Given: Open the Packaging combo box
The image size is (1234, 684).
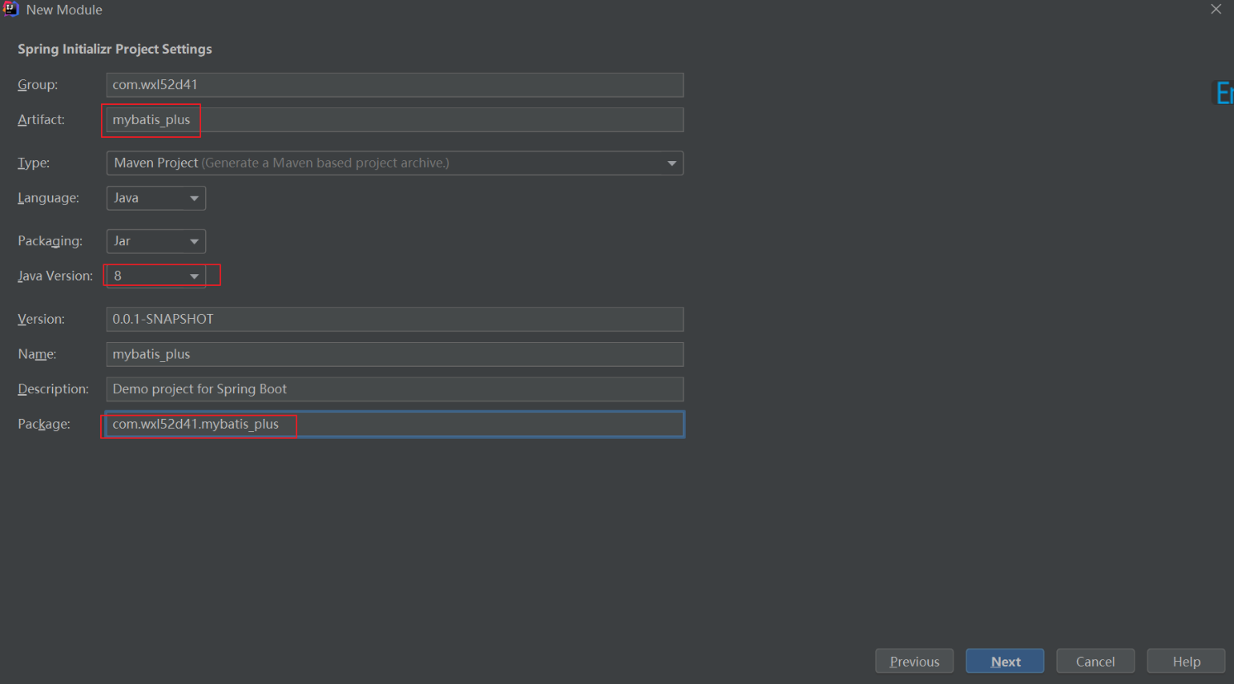Looking at the screenshot, I should (194, 241).
